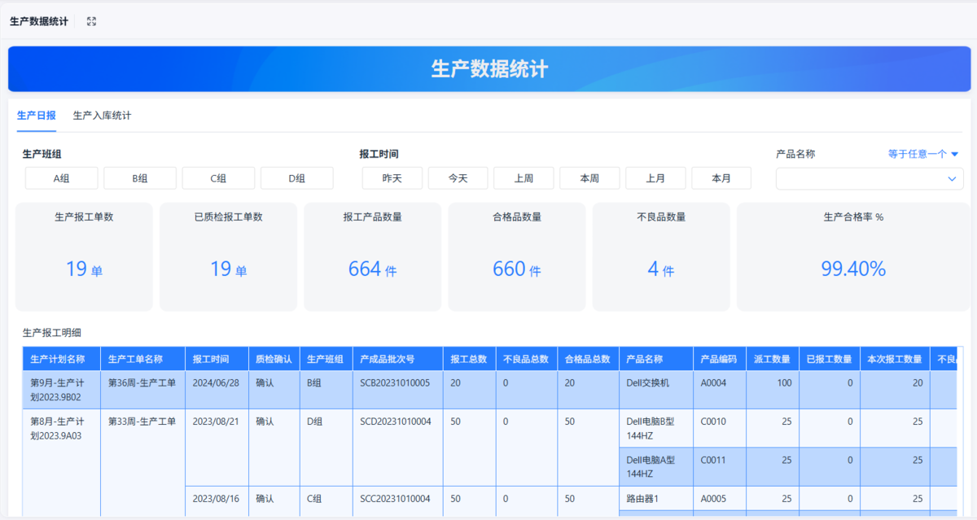This screenshot has height=520, width=977.
Task: Click the 报工产品数量 664件 card
Action: [373, 256]
